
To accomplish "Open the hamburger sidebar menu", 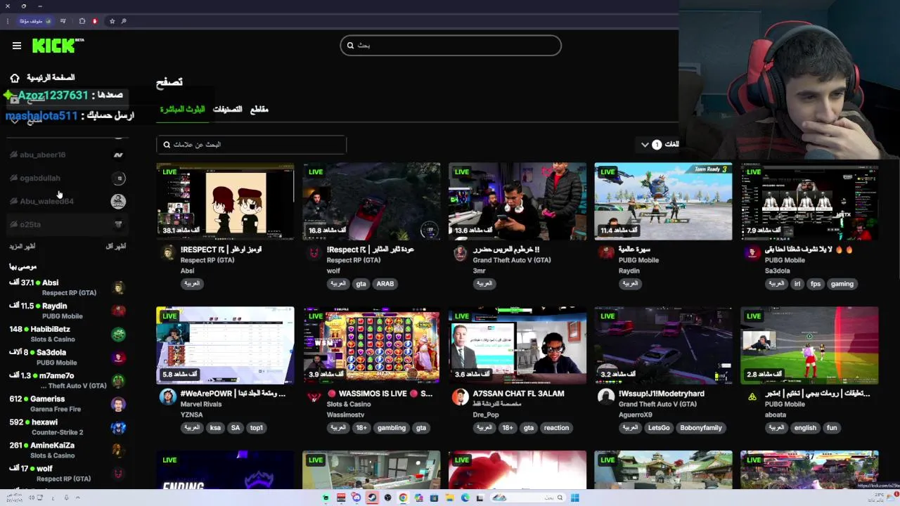I will (x=17, y=46).
